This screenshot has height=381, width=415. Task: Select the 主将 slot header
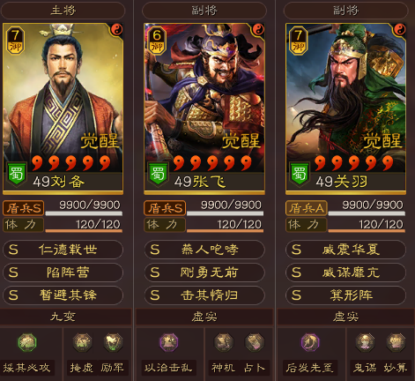click(63, 11)
